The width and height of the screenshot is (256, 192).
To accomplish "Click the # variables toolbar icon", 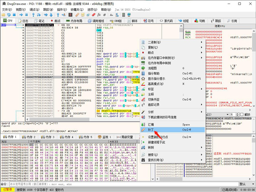I will 105,15.
